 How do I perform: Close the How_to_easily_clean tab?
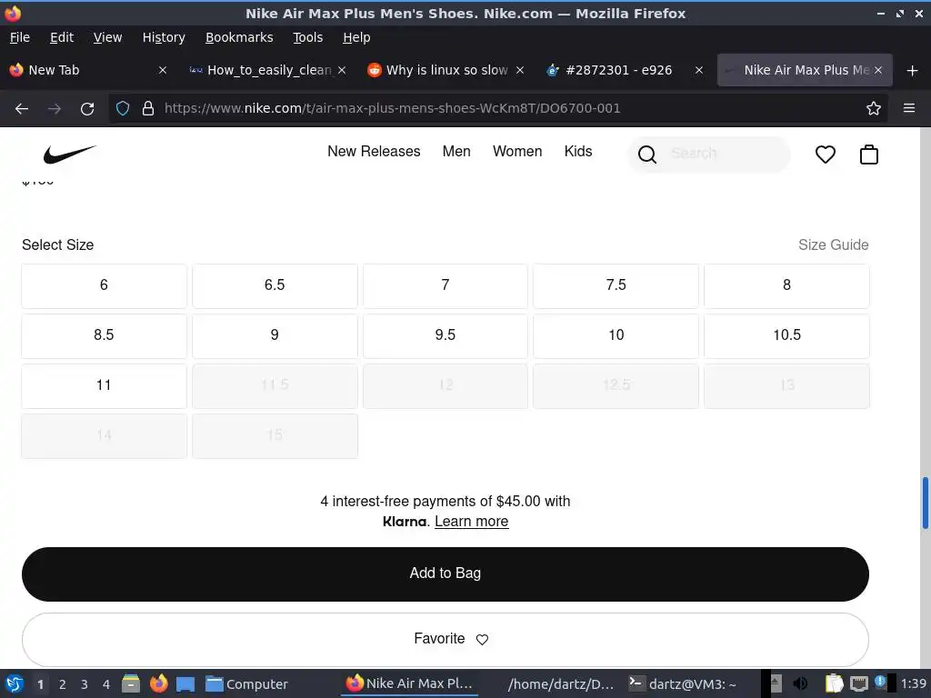tap(342, 70)
